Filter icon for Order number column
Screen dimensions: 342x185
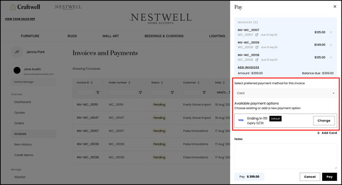pos(140,93)
